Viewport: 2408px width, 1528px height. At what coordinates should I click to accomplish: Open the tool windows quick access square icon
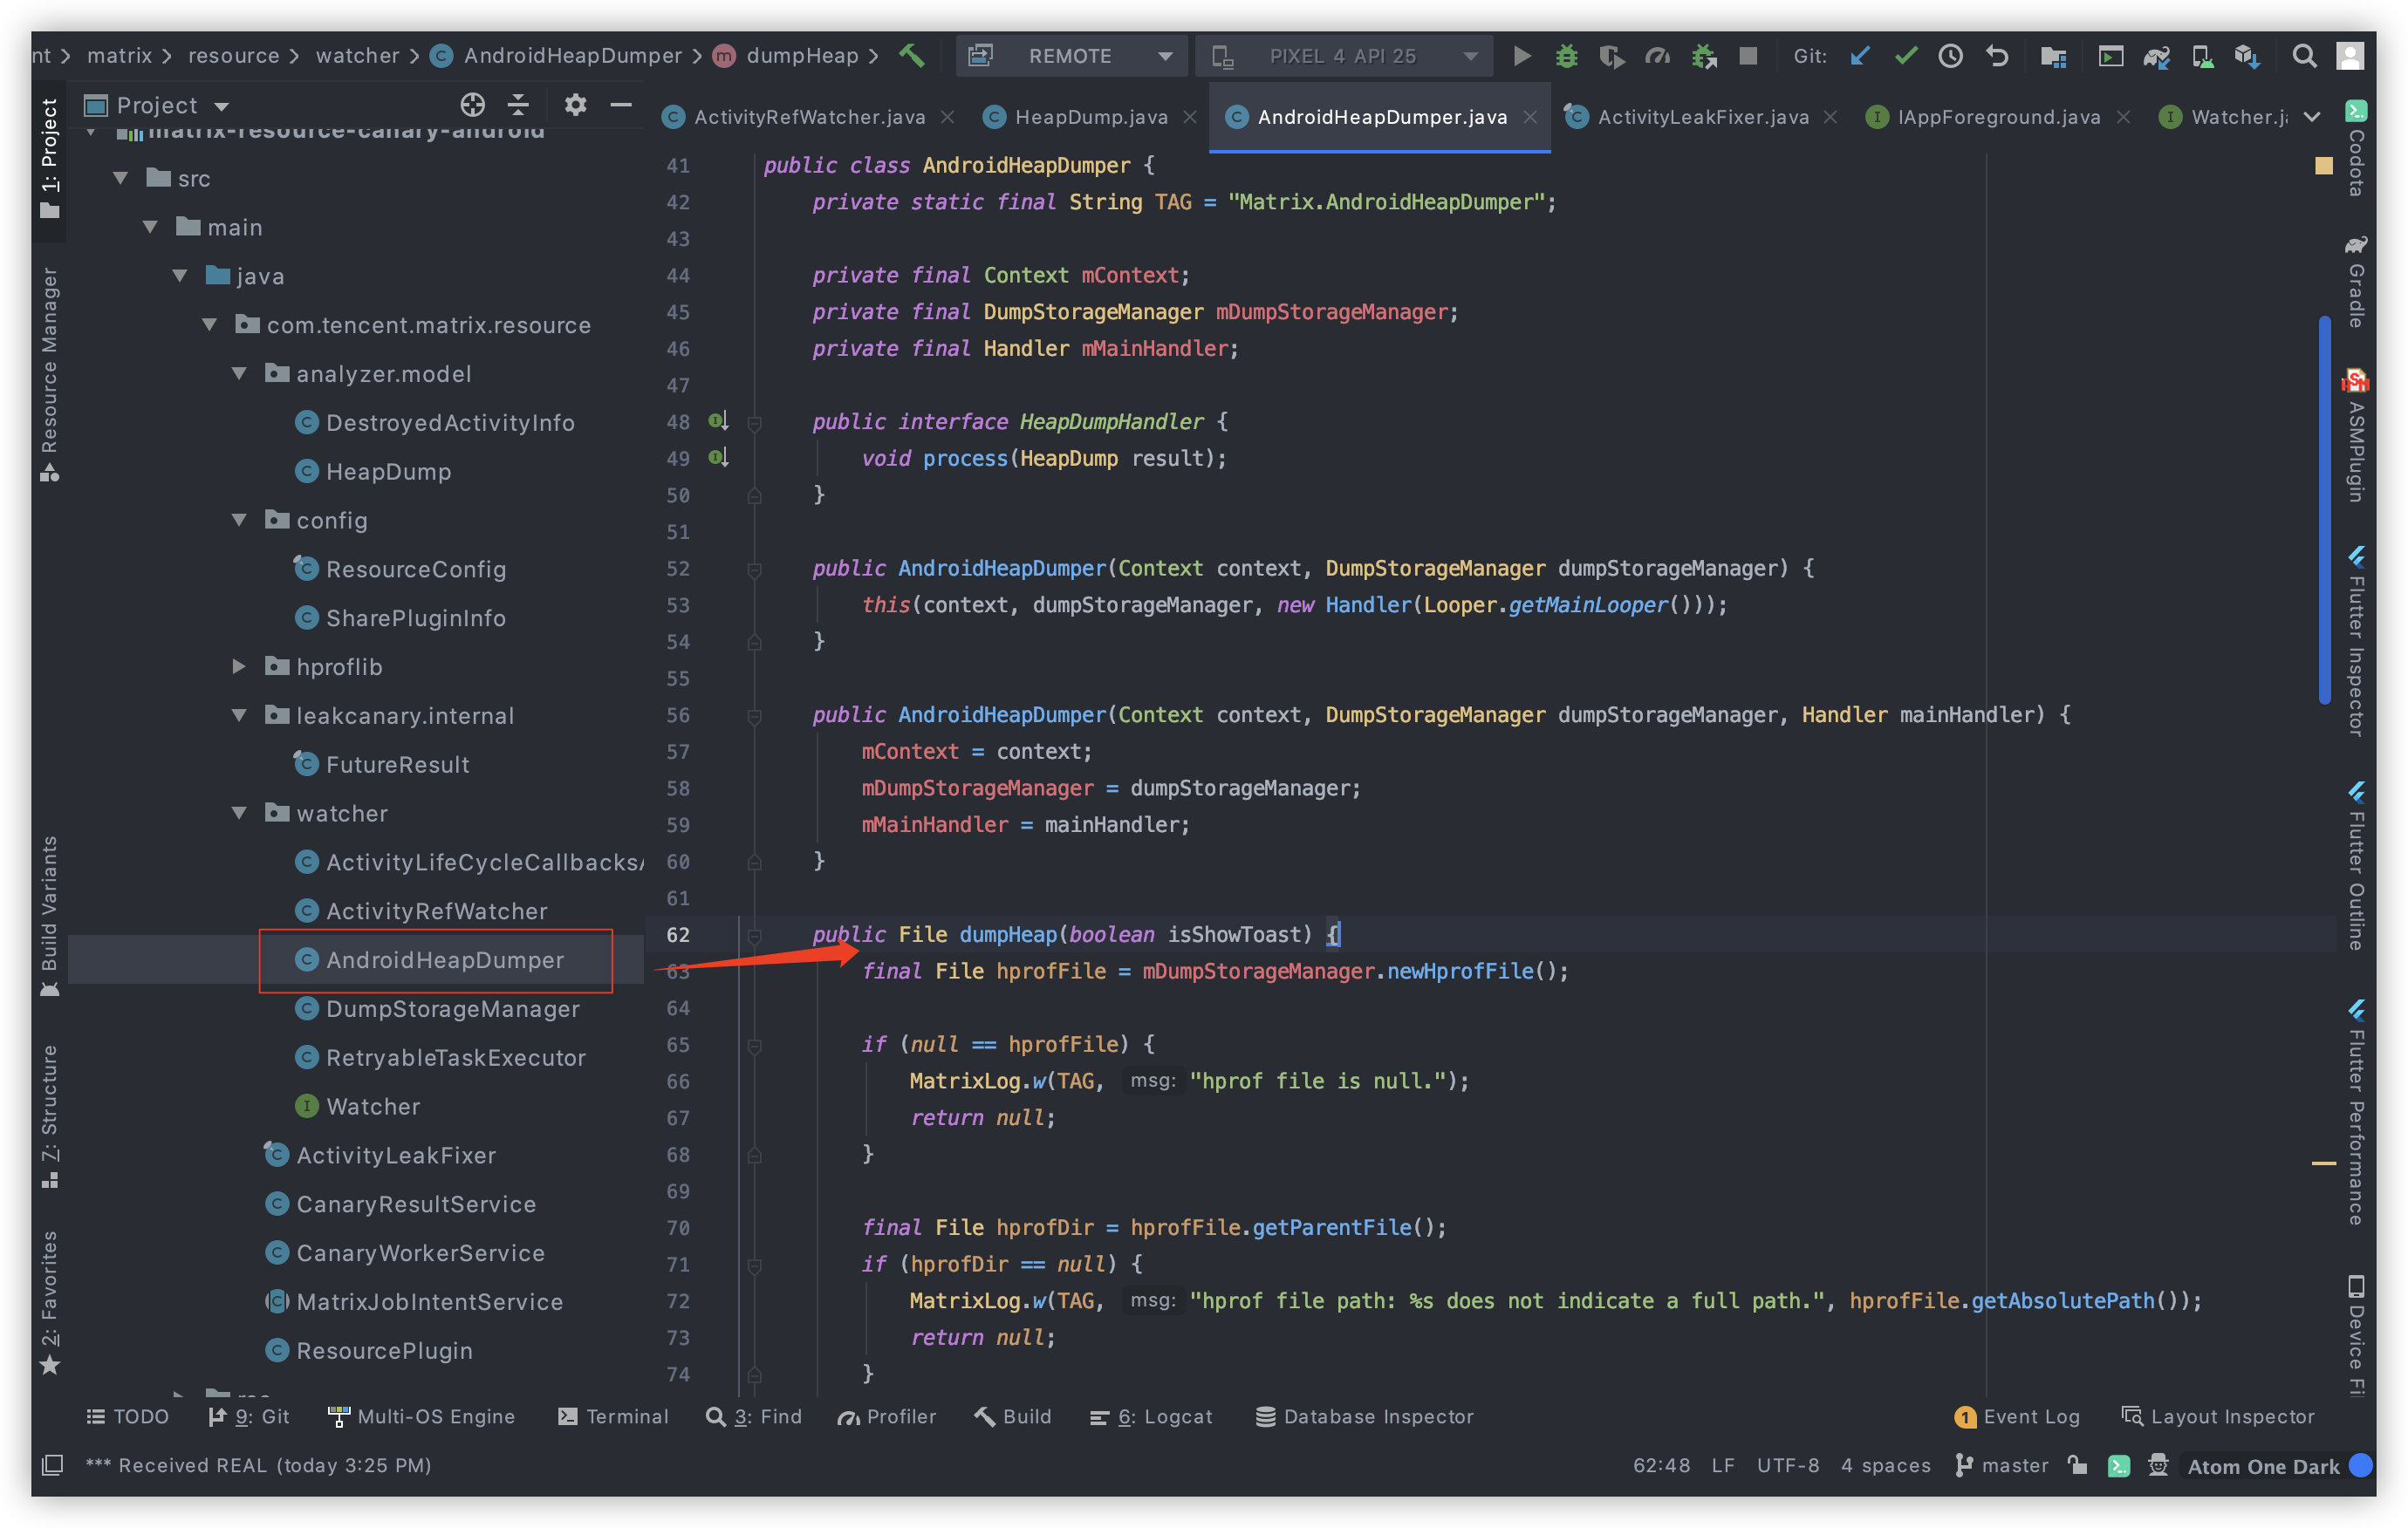tap(52, 1464)
